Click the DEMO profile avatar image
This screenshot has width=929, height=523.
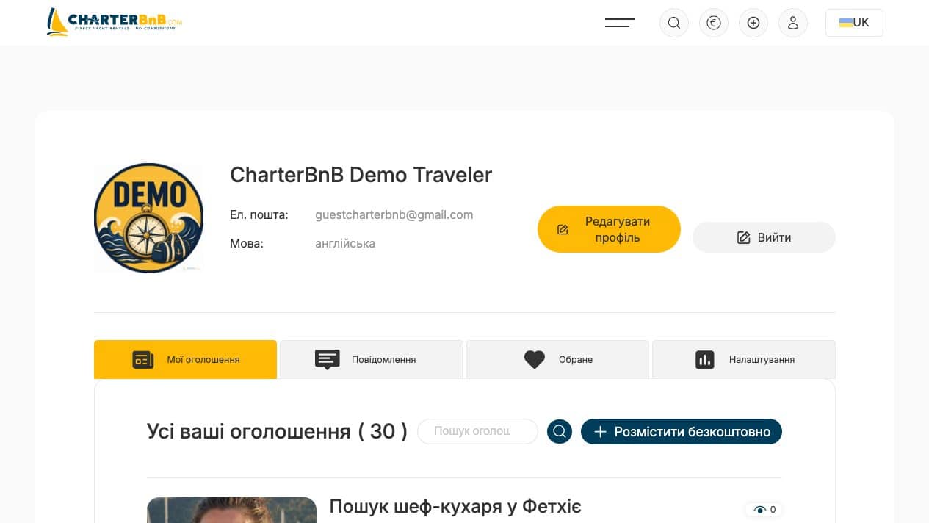pyautogui.click(x=148, y=218)
